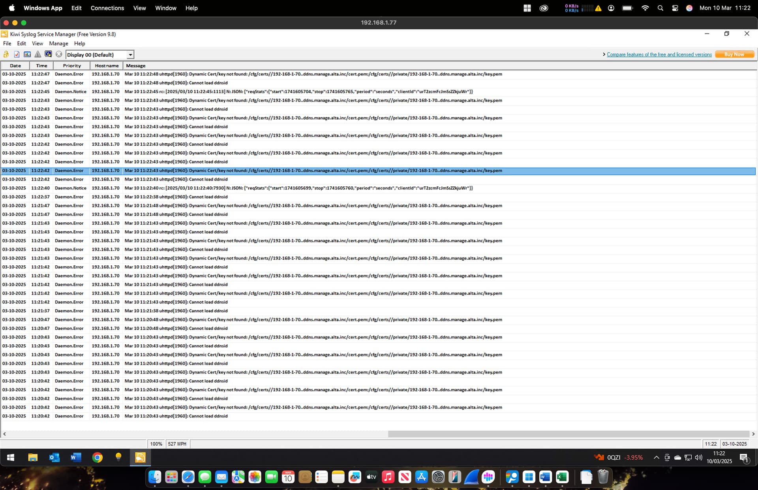Viewport: 758px width, 490px height.
Task: Open the Kiwi Syslog File menu
Action: pyautogui.click(x=7, y=43)
